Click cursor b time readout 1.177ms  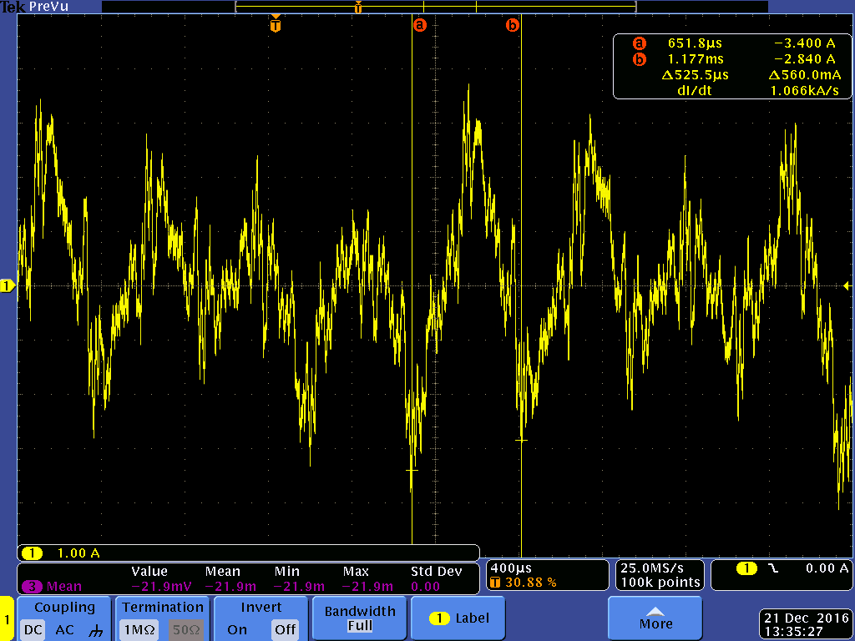coord(696,59)
